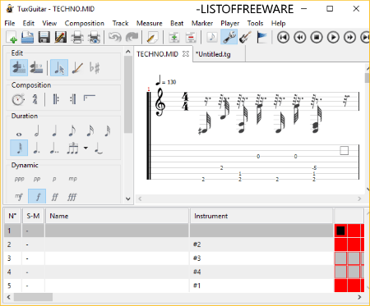This screenshot has width=370, height=306.
Task: Select voice 1 in Edit panel
Action: click(x=19, y=67)
